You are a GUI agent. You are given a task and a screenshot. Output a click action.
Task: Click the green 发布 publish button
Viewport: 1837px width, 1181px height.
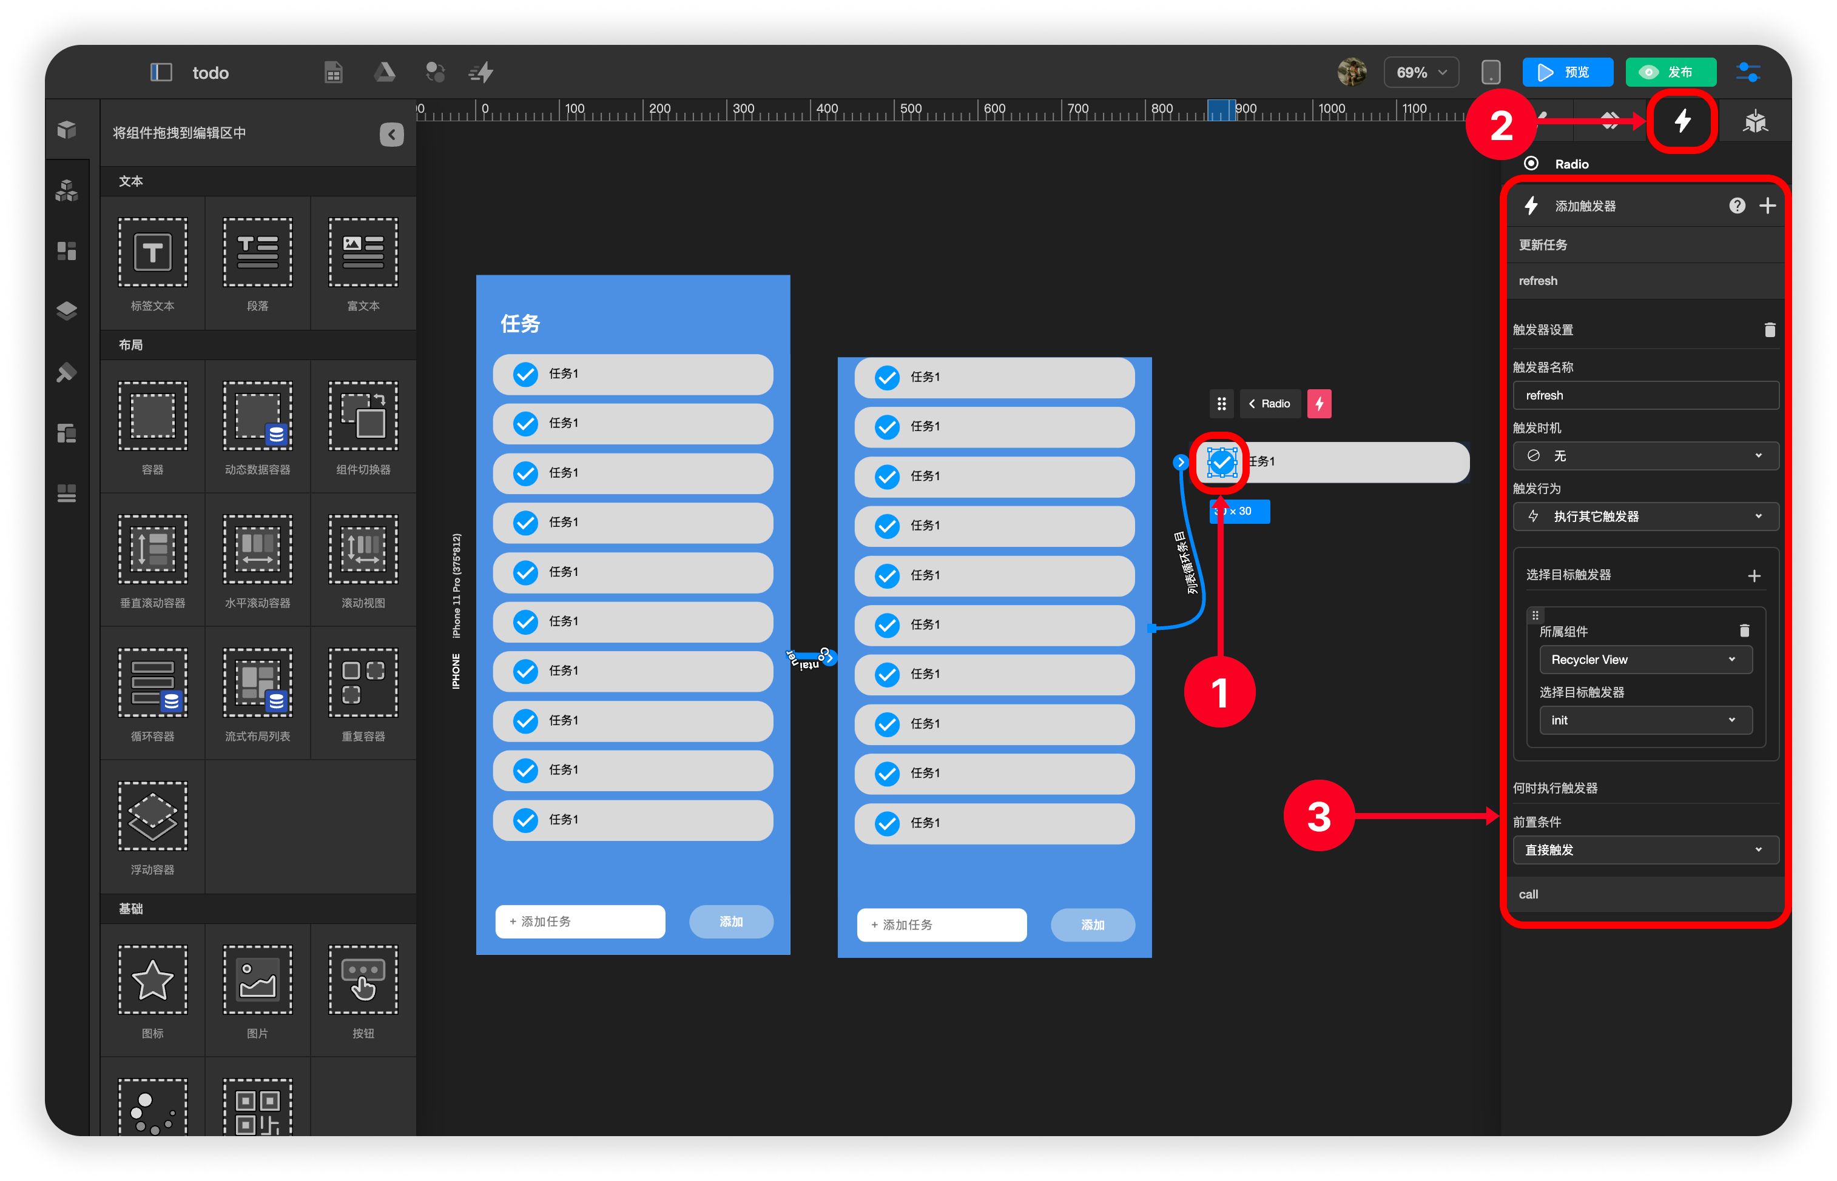click(1671, 72)
